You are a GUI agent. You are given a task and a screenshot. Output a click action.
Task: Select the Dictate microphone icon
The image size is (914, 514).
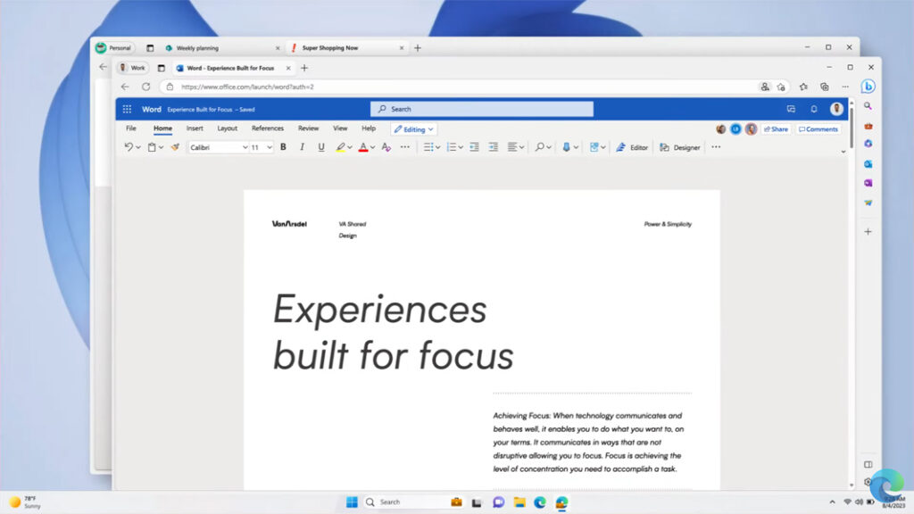click(x=568, y=147)
